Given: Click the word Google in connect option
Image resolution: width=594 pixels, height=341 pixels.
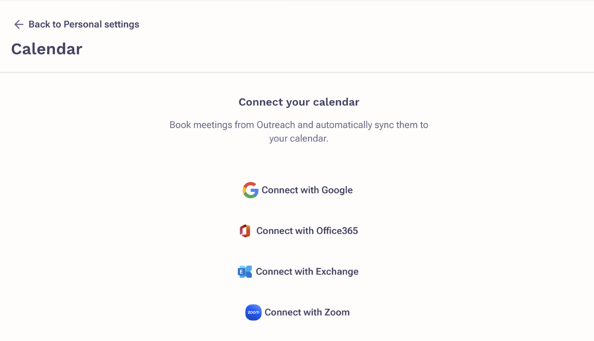Looking at the screenshot, I should pyautogui.click(x=337, y=190).
